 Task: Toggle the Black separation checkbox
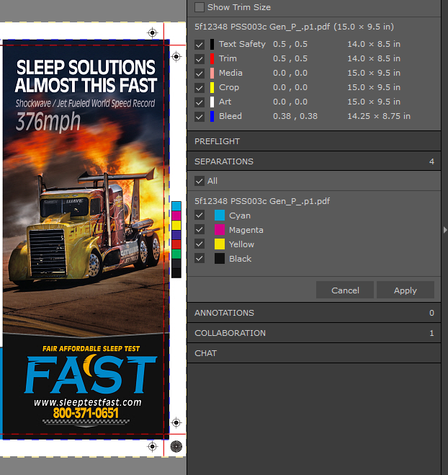tap(200, 258)
